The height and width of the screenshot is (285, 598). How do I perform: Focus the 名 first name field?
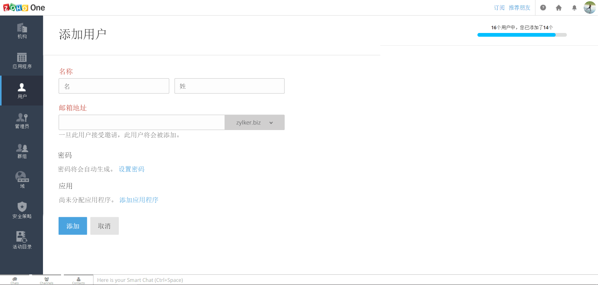click(x=114, y=86)
